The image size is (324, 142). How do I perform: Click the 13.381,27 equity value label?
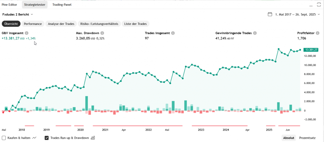(310, 50)
